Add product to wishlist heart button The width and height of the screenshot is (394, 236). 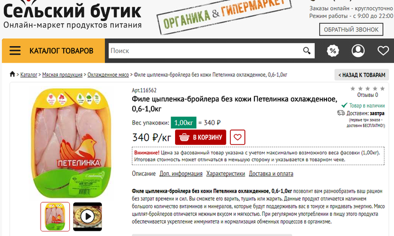coord(238,137)
